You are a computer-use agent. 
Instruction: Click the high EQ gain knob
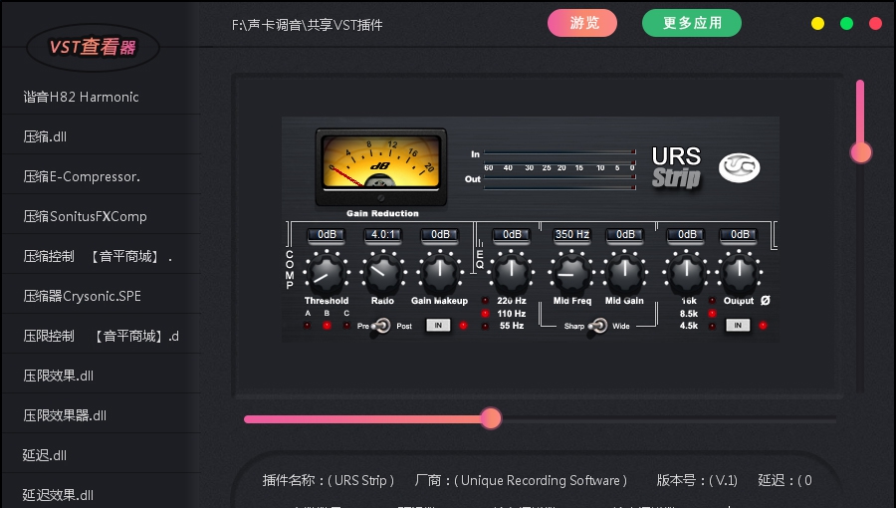[x=687, y=273]
